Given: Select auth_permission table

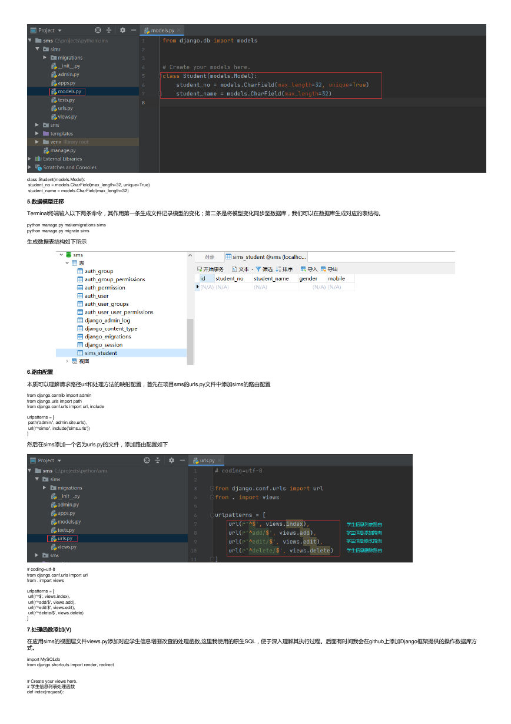Looking at the screenshot, I should click(101, 288).
